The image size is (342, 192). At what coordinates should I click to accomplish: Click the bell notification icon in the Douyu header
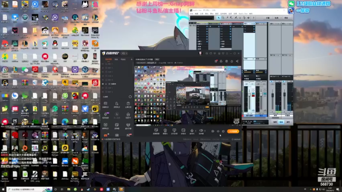point(232,61)
